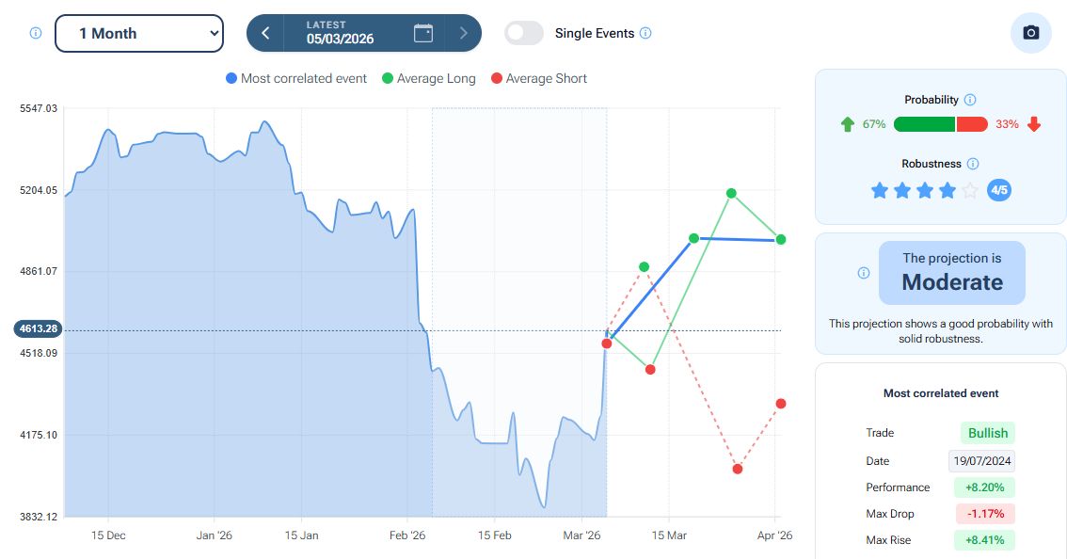Click the Probability info icon

pyautogui.click(x=970, y=100)
